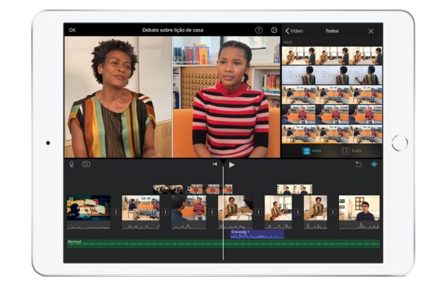Open transition before the boy clip
The height and width of the screenshot is (285, 447).
click(333, 212)
